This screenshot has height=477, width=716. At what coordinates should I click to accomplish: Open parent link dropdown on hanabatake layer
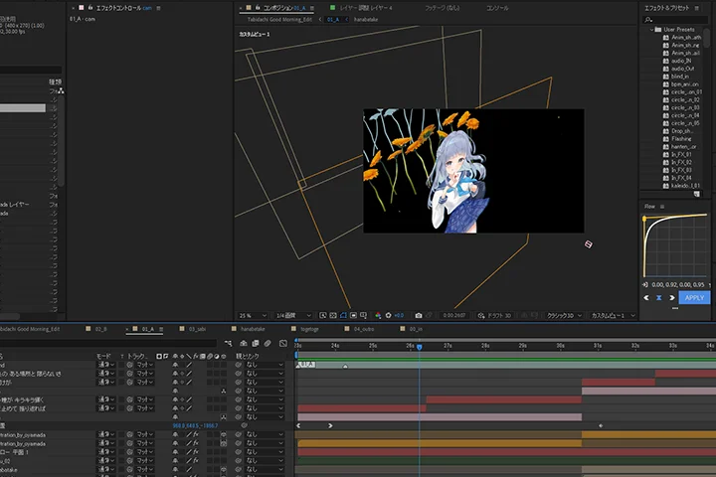(x=265, y=469)
